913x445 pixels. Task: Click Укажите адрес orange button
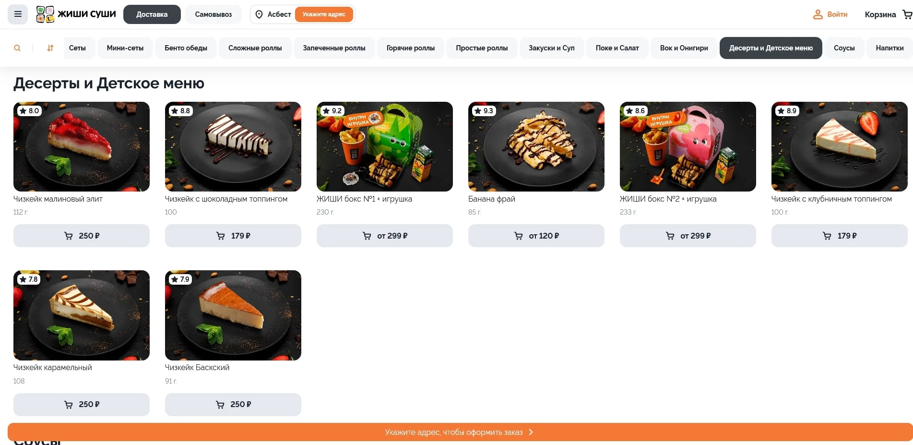pyautogui.click(x=324, y=14)
